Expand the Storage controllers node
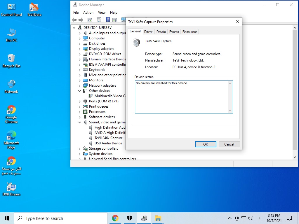 (x=79, y=148)
